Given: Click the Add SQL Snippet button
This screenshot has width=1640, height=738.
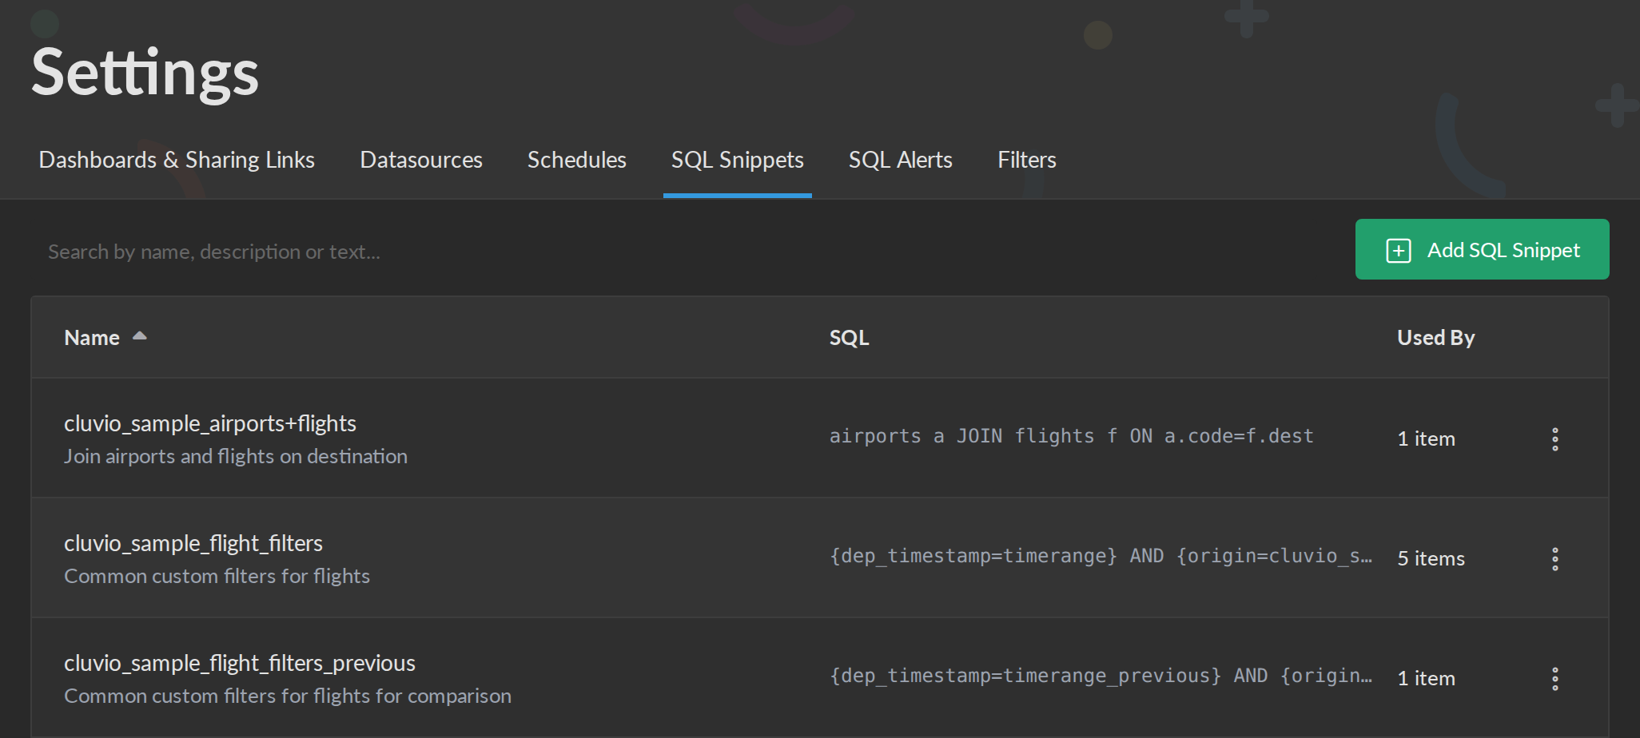Looking at the screenshot, I should (1482, 249).
